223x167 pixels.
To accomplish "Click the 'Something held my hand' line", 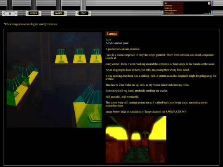I will click(137, 91).
